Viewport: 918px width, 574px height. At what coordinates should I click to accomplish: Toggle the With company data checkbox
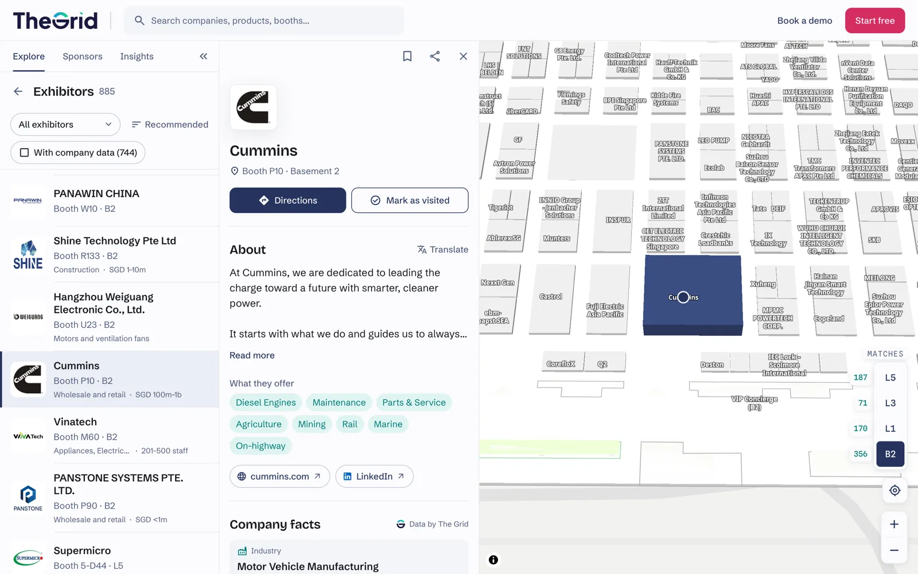tap(24, 153)
